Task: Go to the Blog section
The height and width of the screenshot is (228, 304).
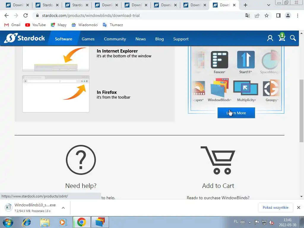Action: click(x=159, y=39)
